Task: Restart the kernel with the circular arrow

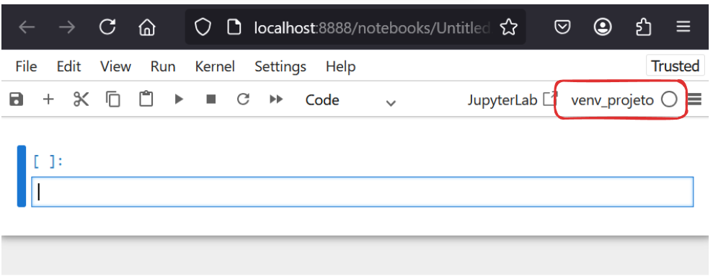Action: (243, 99)
